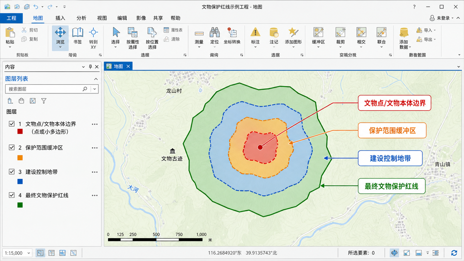Click the 添加数据 icon
The height and width of the screenshot is (261, 464).
coord(404,32)
